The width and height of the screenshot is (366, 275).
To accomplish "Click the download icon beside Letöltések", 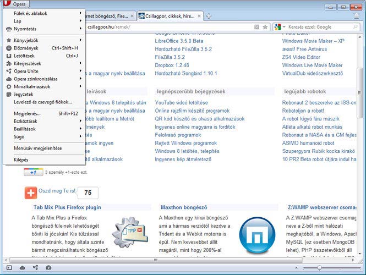I will click(x=9, y=56).
